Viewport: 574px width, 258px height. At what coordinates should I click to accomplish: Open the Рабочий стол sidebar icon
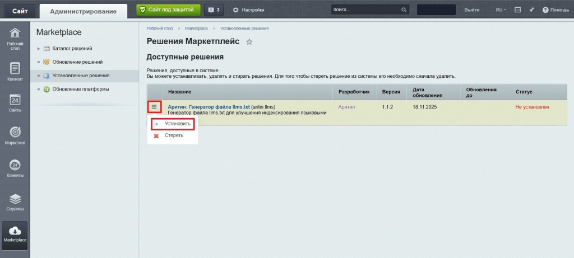coord(15,38)
